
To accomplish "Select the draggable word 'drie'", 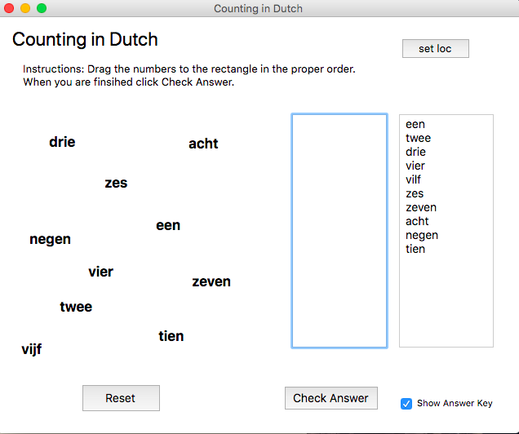I will 62,142.
